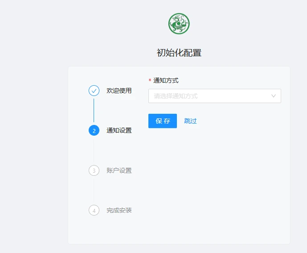
Task: Click the 初始化配置 heading
Action: click(179, 53)
